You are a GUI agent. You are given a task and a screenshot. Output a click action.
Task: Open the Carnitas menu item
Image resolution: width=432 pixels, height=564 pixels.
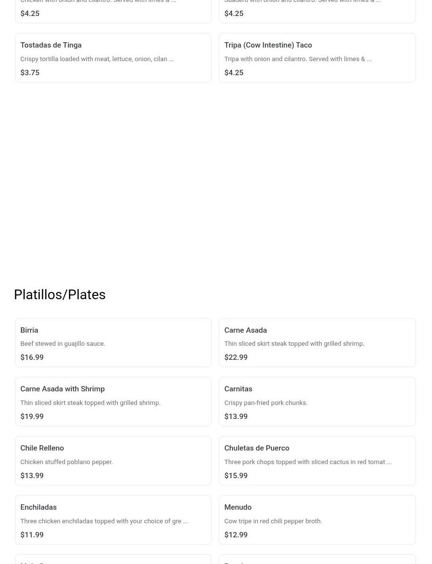pos(317,402)
